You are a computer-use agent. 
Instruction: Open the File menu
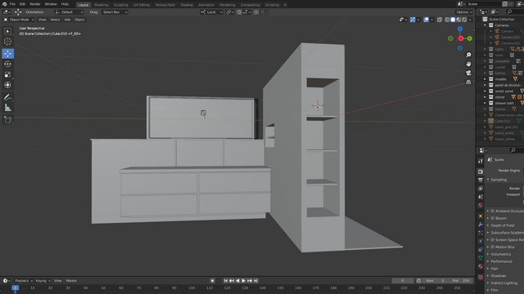[12, 4]
